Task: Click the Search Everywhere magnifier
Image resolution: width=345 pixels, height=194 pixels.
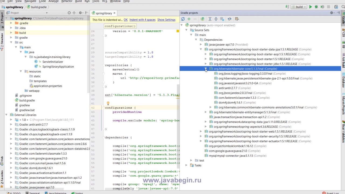Action: [343, 7]
